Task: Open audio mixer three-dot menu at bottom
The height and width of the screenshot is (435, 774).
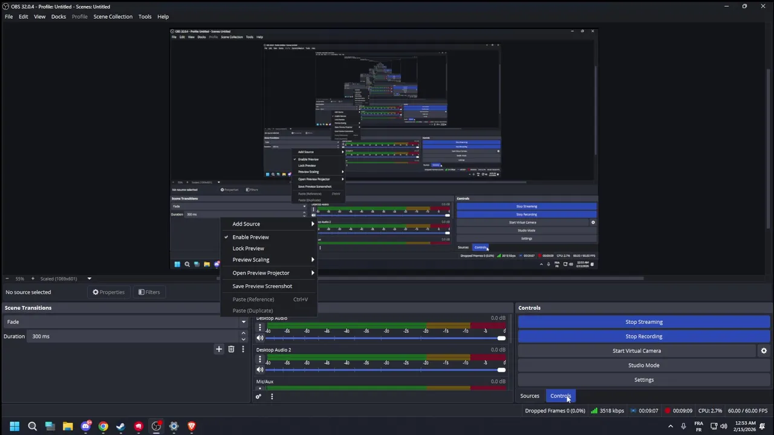Action: 272,396
